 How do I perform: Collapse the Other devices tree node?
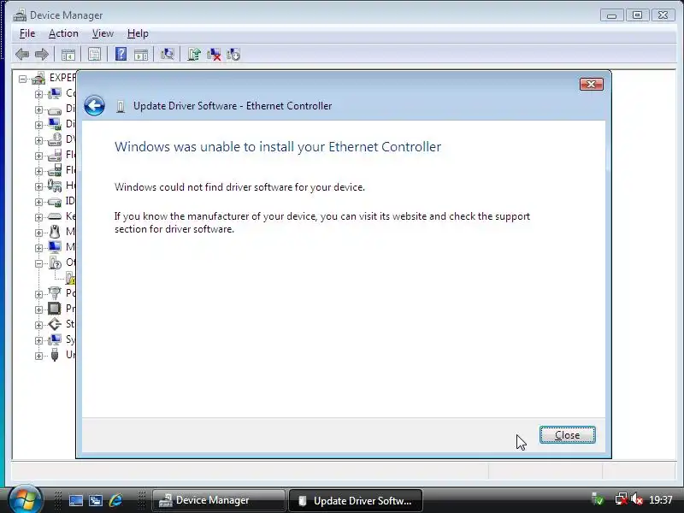pyautogui.click(x=38, y=263)
